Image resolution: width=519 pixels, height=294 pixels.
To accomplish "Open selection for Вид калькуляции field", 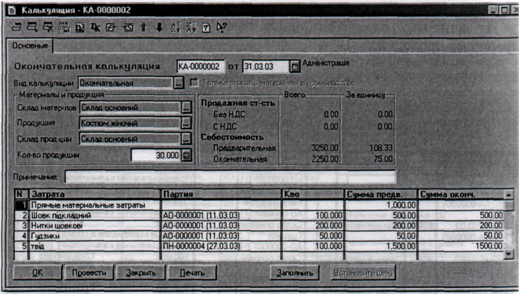I will click(178, 83).
